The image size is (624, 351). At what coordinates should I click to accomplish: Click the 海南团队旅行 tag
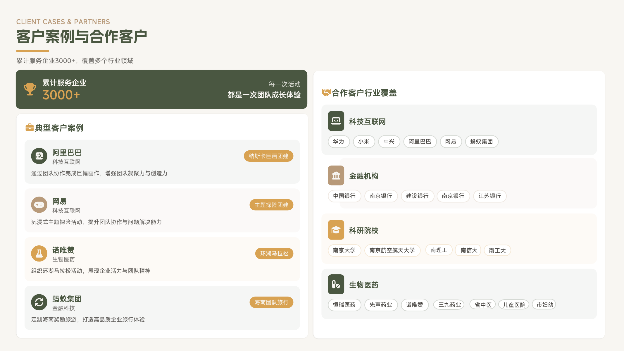click(x=271, y=302)
